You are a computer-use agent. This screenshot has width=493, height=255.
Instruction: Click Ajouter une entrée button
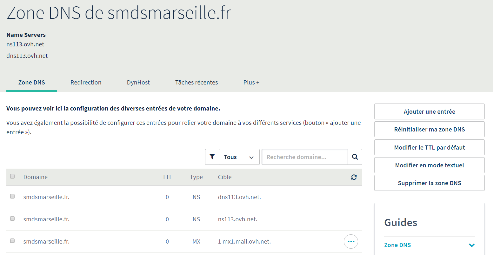pyautogui.click(x=429, y=111)
